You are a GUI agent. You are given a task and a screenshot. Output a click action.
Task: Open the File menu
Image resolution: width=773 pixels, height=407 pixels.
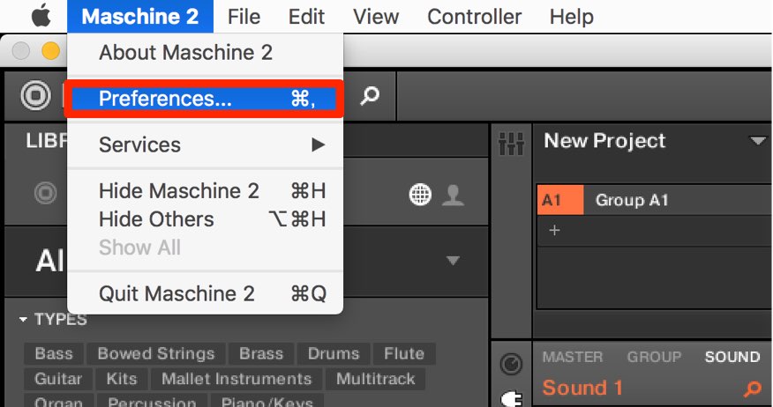pyautogui.click(x=244, y=16)
